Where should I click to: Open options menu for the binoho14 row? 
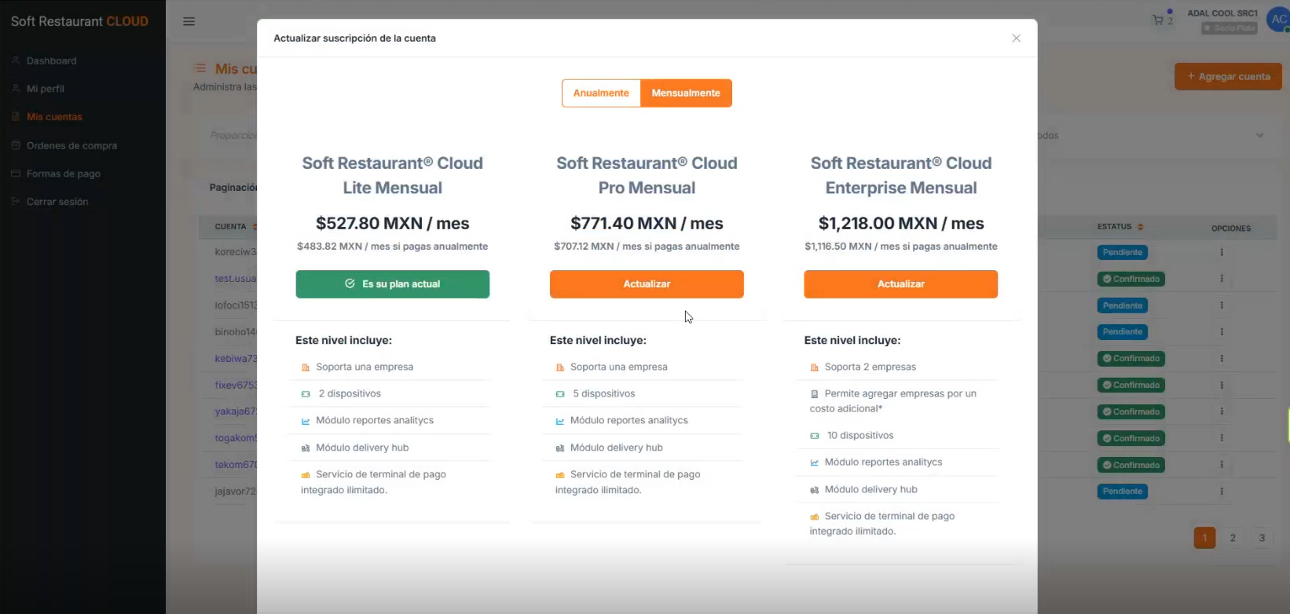coord(1222,332)
